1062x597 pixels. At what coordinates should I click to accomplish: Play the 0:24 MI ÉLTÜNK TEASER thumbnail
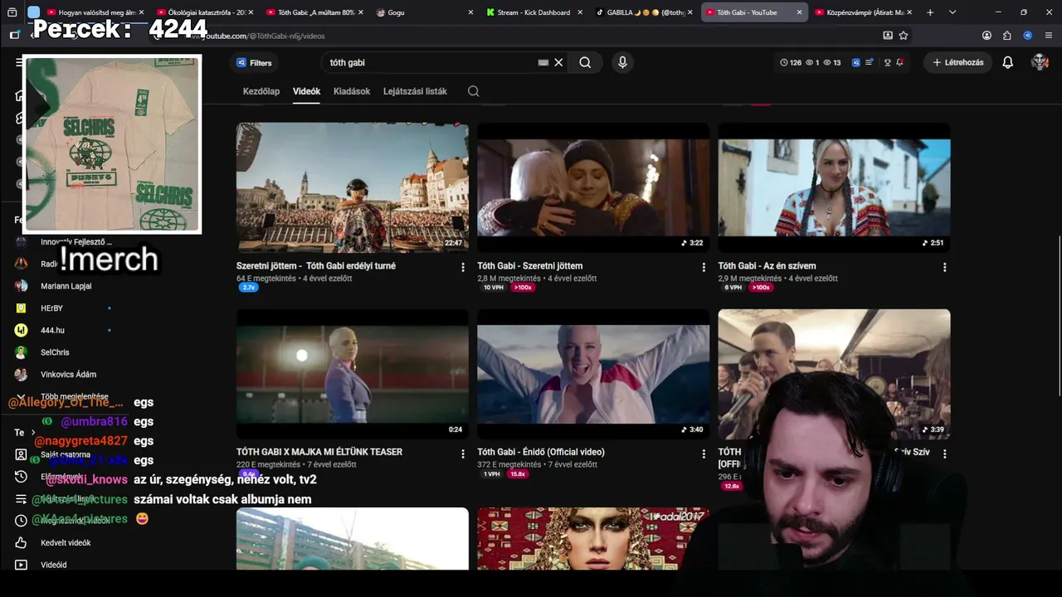(x=353, y=374)
